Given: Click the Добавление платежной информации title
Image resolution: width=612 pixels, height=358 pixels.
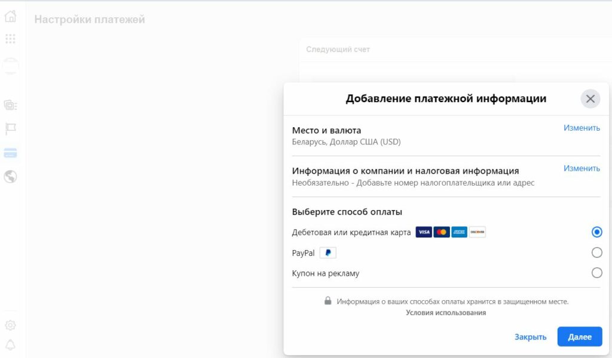Looking at the screenshot, I should [x=446, y=98].
